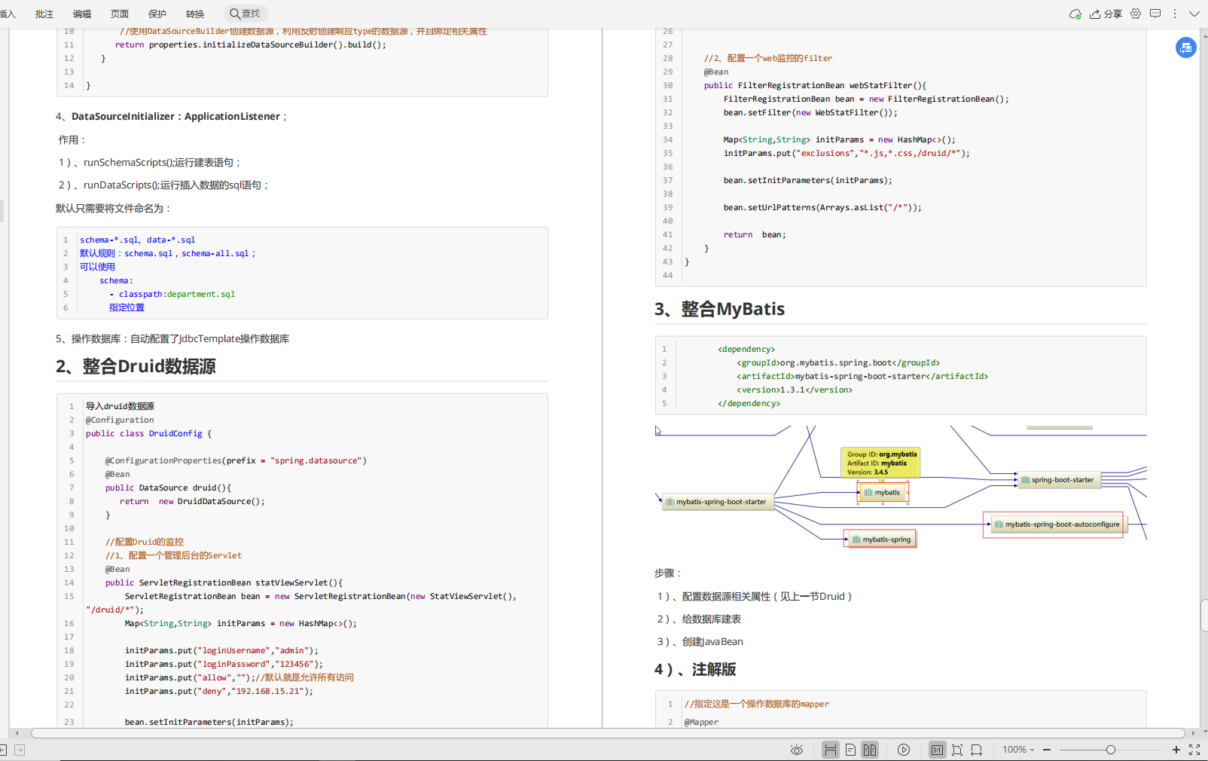
Task: Toggle single-page view mode
Action: (x=850, y=750)
